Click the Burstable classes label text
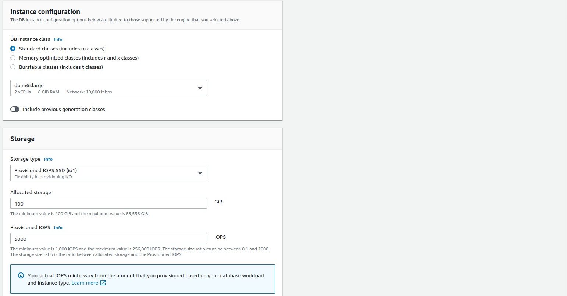The height and width of the screenshot is (296, 567). pyautogui.click(x=61, y=67)
